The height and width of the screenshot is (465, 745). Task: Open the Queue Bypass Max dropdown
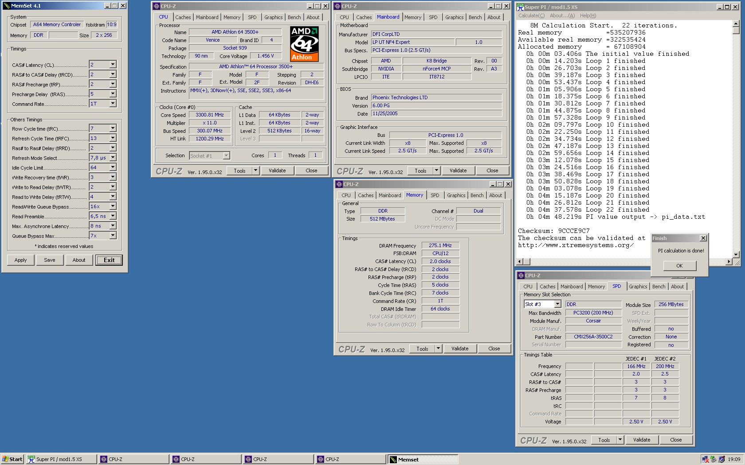(x=113, y=236)
